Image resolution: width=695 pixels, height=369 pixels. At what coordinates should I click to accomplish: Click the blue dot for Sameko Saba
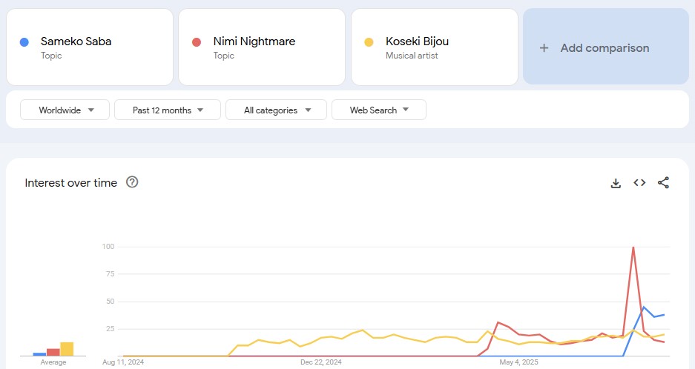pyautogui.click(x=24, y=42)
